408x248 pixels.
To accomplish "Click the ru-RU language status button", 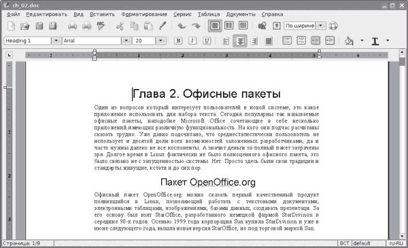I will (x=396, y=243).
